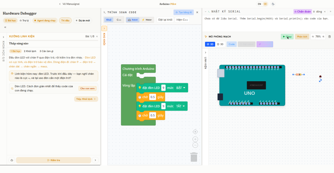Image resolution: width=334 pixels, height=173 pixels.
Task: Click Agent đang chạy status pill
Action: [45, 21]
